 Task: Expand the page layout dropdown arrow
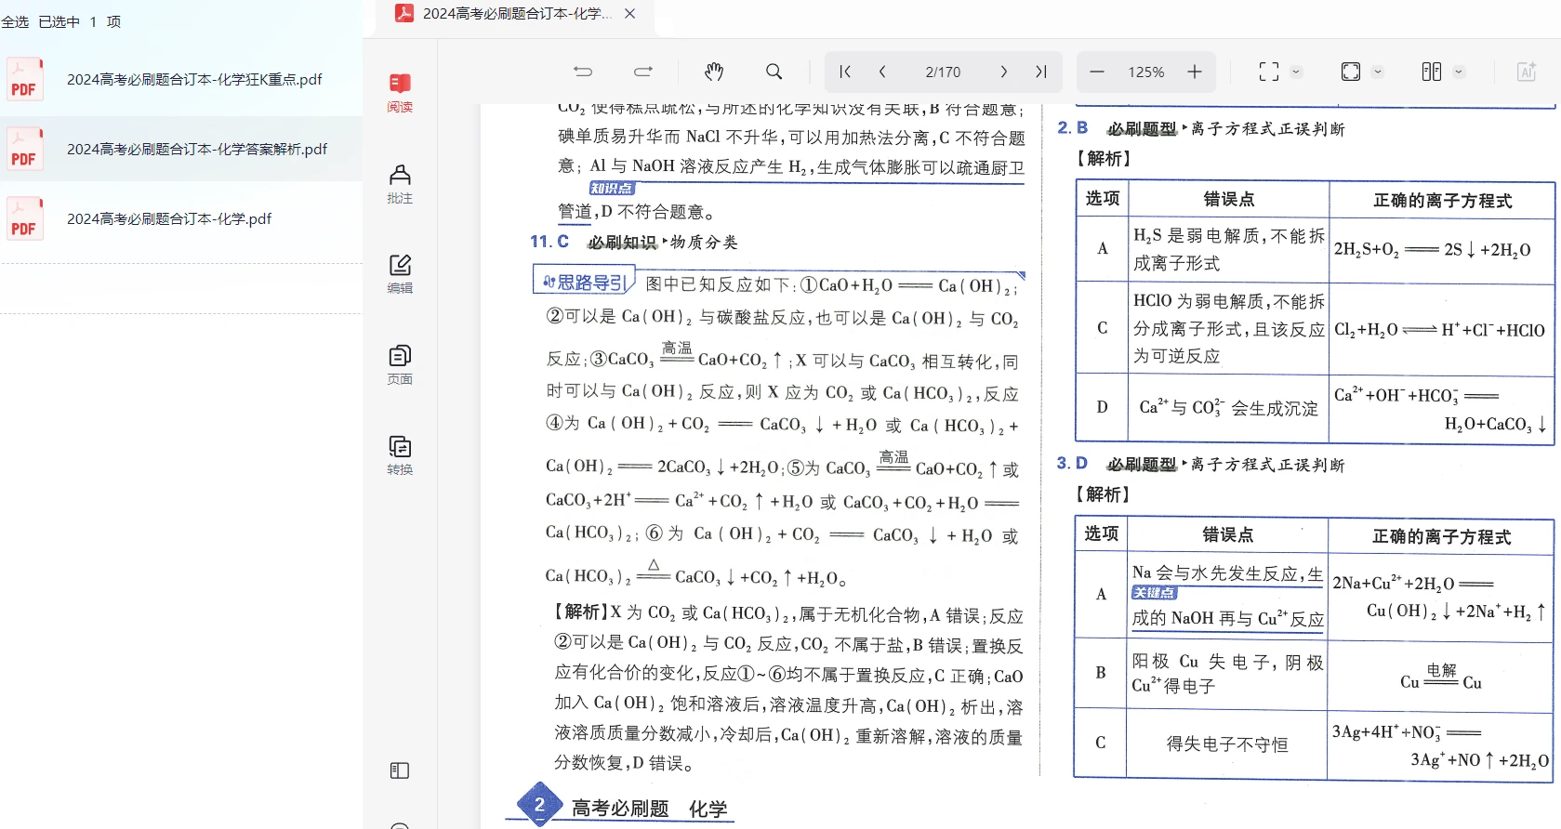click(x=1459, y=72)
